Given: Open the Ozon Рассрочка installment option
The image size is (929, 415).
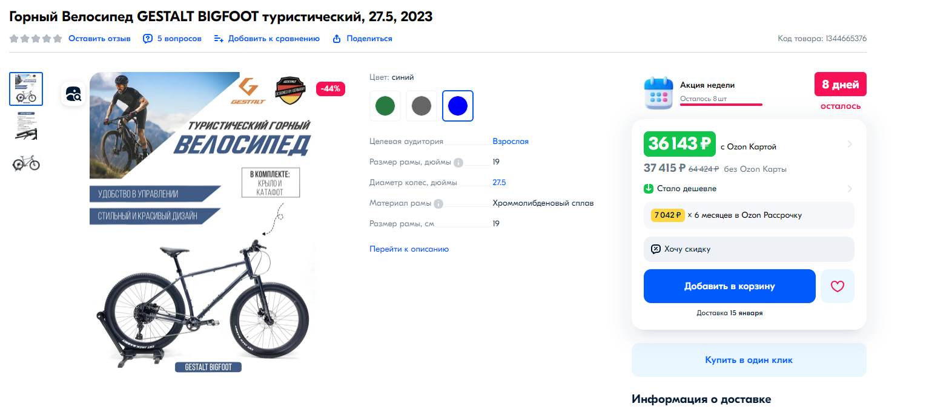Looking at the screenshot, I should pyautogui.click(x=749, y=215).
